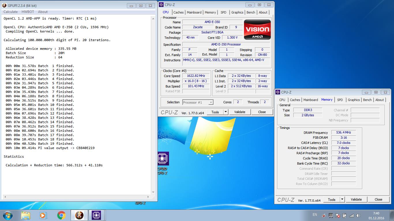Open Google Chrome from the taskbar
Viewport: 394px width, 221px height.
click(61, 215)
